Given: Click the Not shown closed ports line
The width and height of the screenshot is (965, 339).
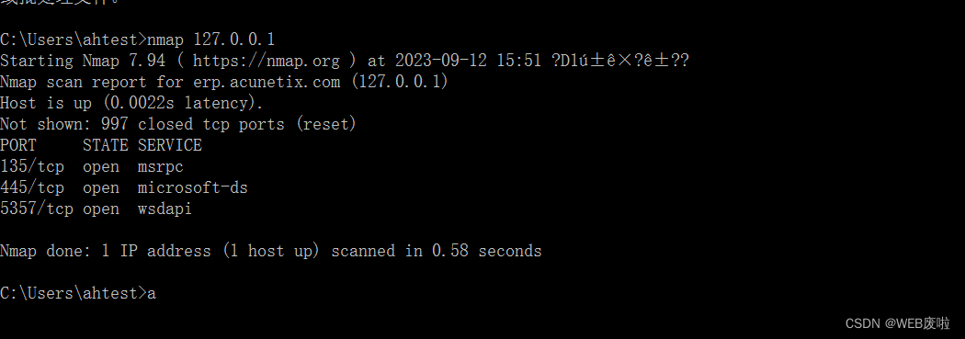Looking at the screenshot, I should (x=178, y=124).
